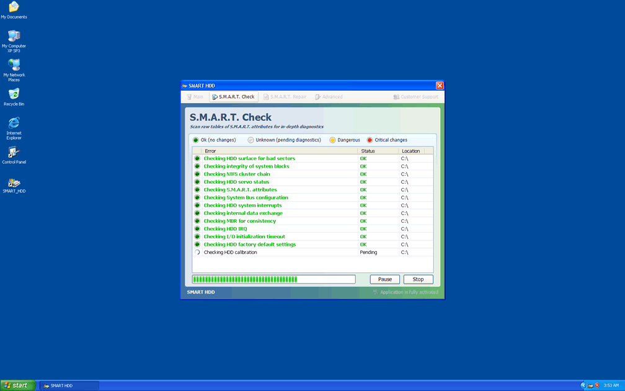Viewport: 625px width, 391px height.
Task: Select the Checking MBR for consistency row
Action: pyautogui.click(x=240, y=221)
